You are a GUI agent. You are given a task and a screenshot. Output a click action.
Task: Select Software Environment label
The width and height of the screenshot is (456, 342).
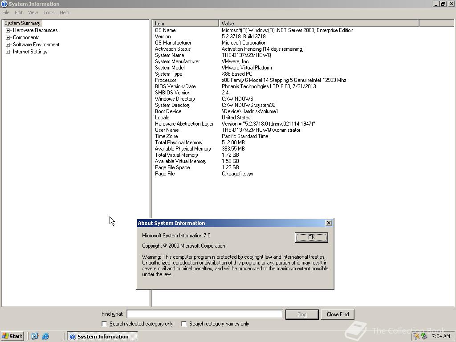point(36,45)
